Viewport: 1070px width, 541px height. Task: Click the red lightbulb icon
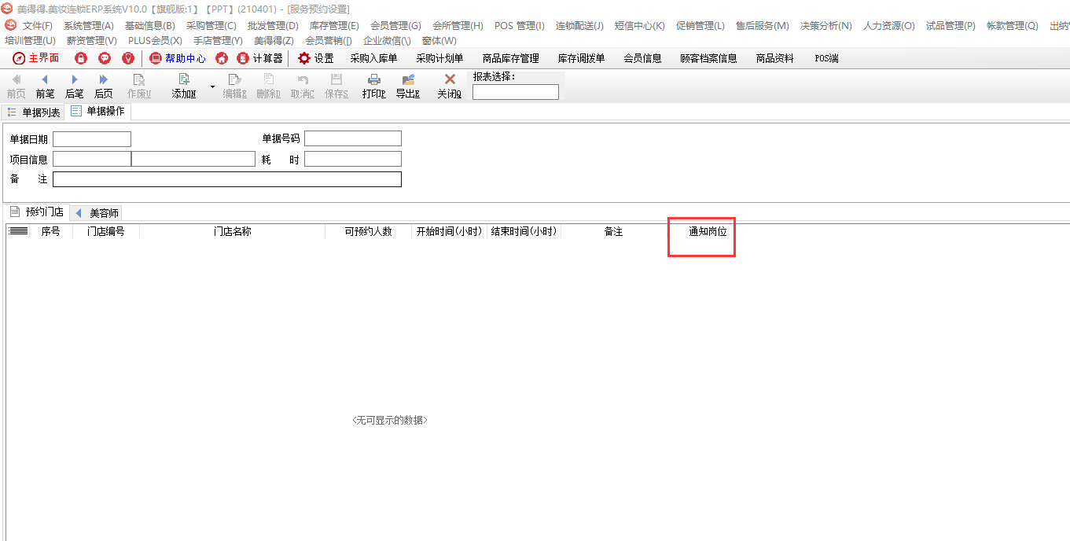click(128, 58)
